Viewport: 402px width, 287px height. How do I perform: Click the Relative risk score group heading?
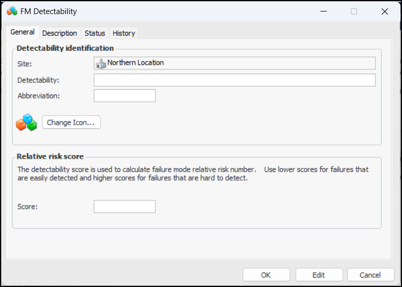[x=50, y=157]
